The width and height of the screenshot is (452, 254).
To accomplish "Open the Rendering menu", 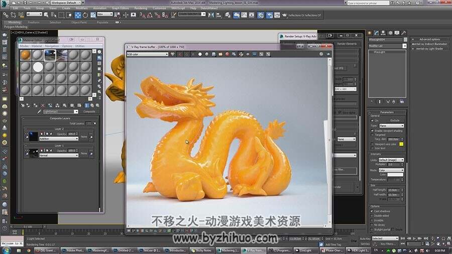I will pos(141,8).
